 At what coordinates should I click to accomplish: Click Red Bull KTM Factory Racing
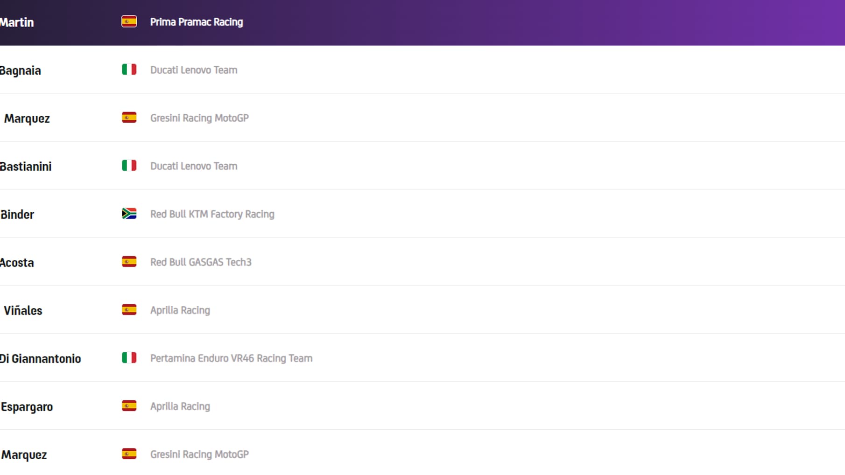click(212, 214)
